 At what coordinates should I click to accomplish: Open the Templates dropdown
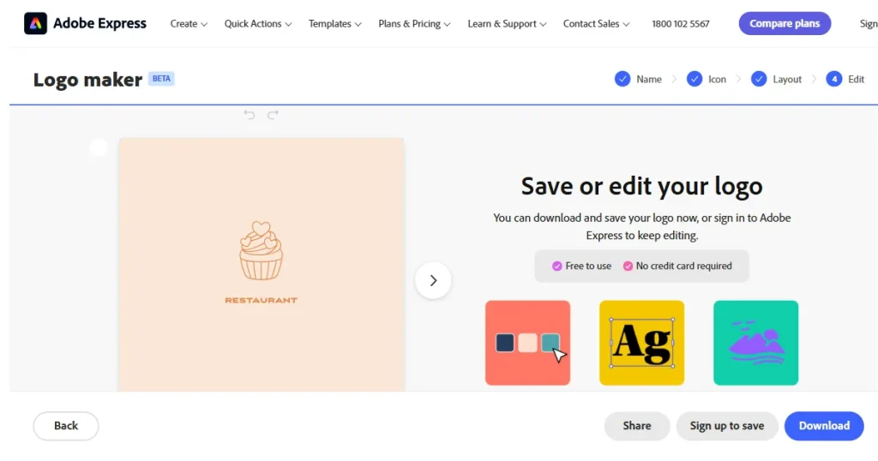(x=335, y=24)
